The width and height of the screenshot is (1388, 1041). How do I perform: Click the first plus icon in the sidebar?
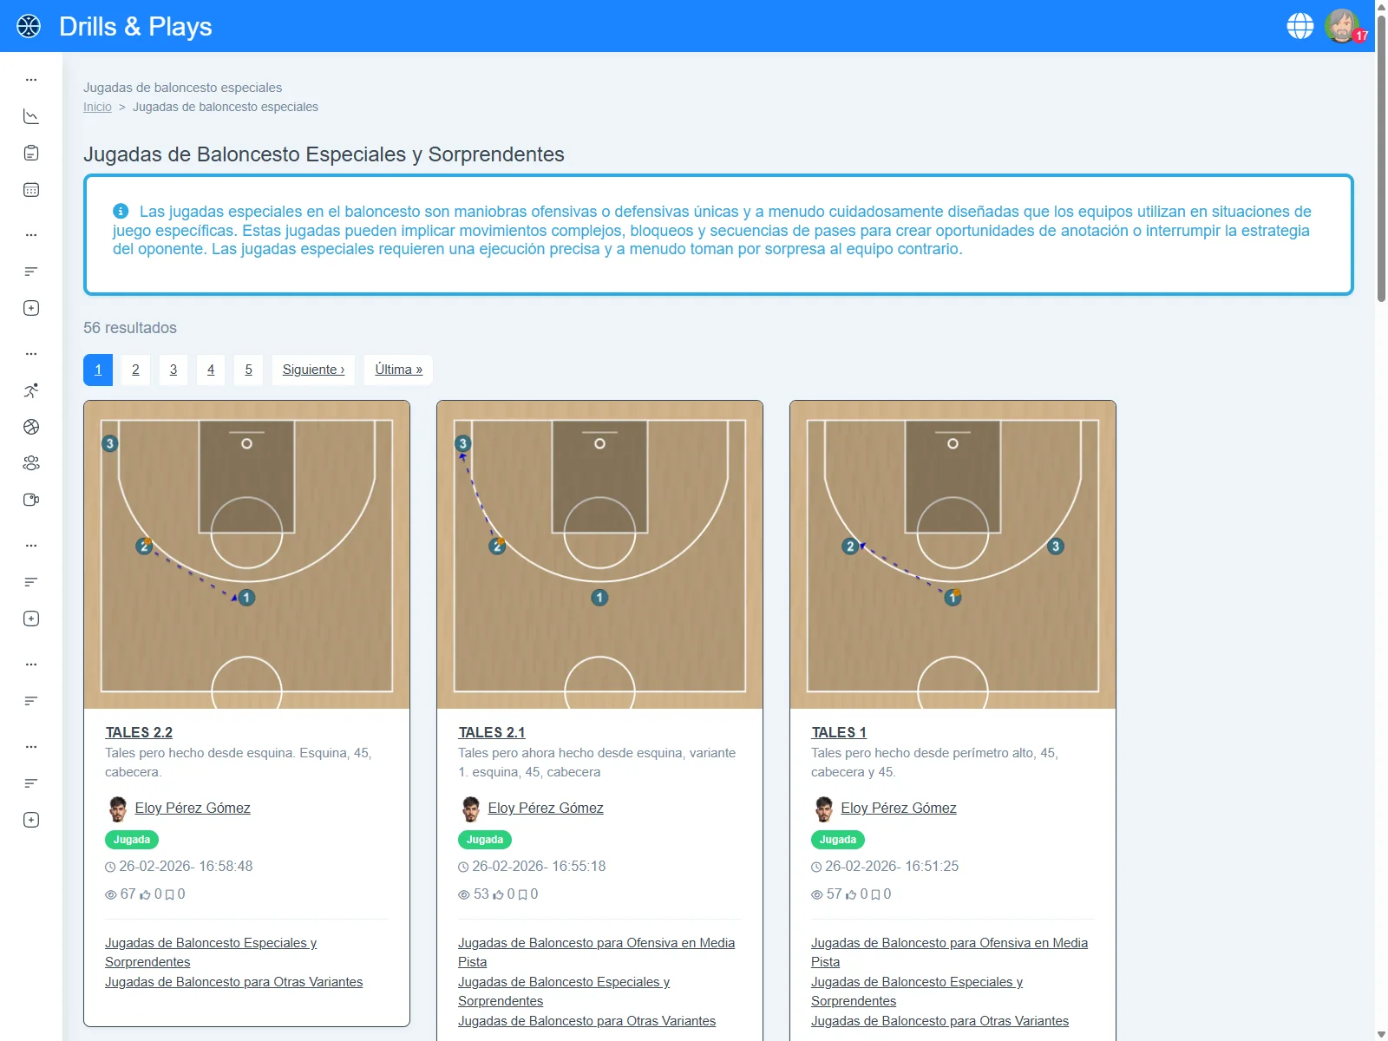point(31,308)
